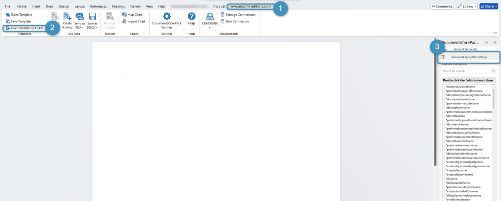The height and width of the screenshot is (201, 501).
Task: Close the DocumentsCorePack task pane
Action: click(495, 43)
